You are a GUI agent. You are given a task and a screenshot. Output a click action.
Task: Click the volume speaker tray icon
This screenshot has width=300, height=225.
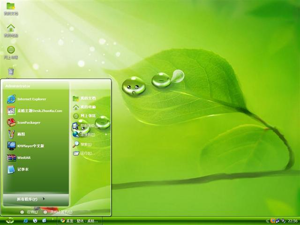[283, 221]
